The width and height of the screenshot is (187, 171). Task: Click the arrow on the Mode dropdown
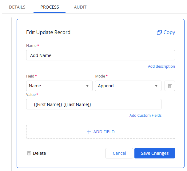(156, 86)
